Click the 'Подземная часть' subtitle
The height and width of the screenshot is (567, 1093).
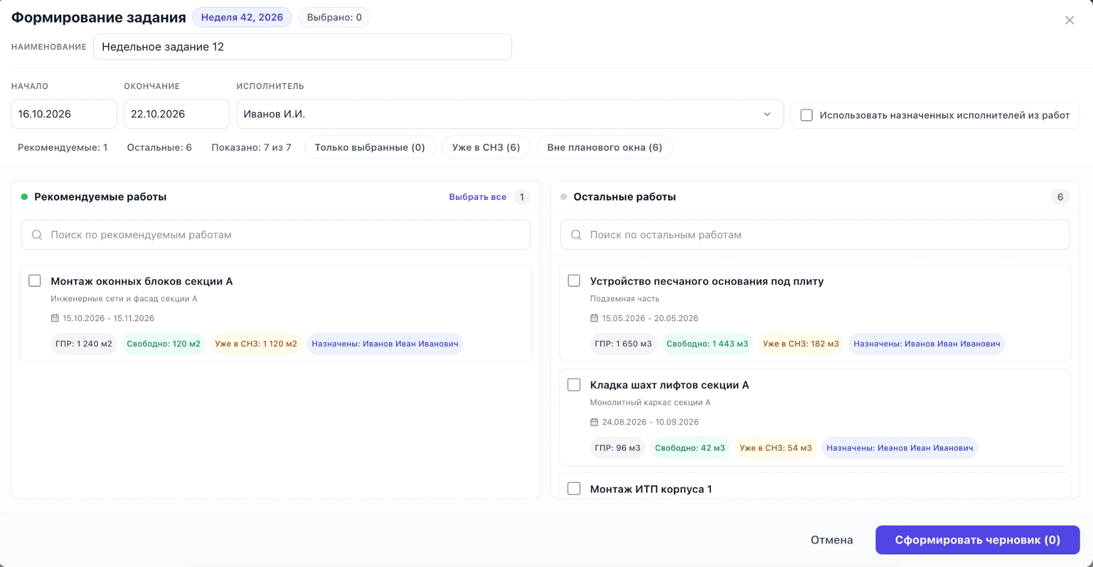click(x=625, y=299)
